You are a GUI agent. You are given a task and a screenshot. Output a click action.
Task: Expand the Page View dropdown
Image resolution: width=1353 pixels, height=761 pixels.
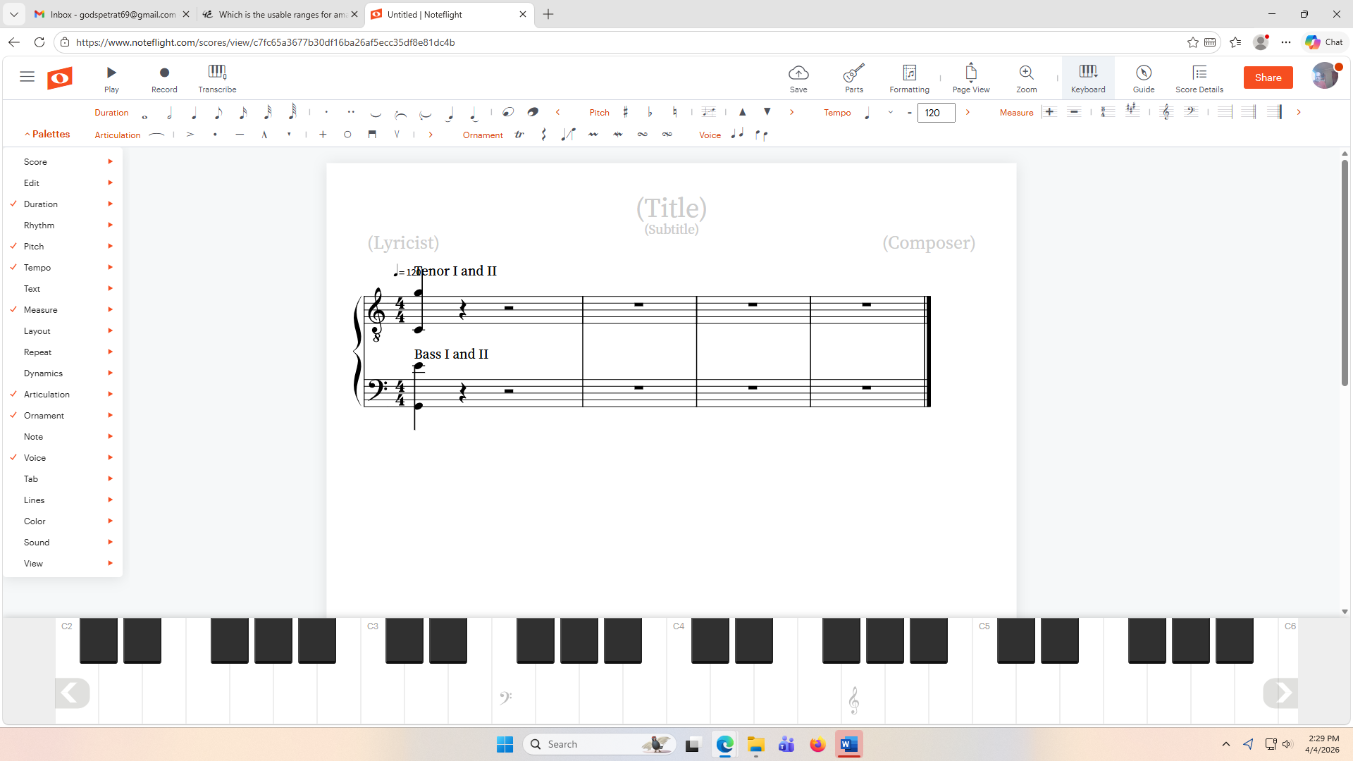[x=970, y=78]
